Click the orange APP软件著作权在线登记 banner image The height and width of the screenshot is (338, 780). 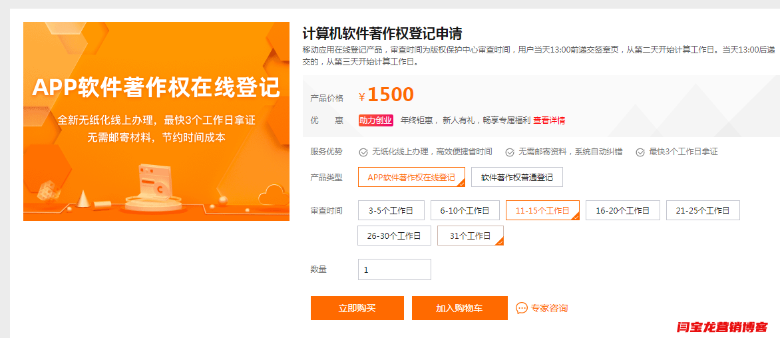(156, 121)
